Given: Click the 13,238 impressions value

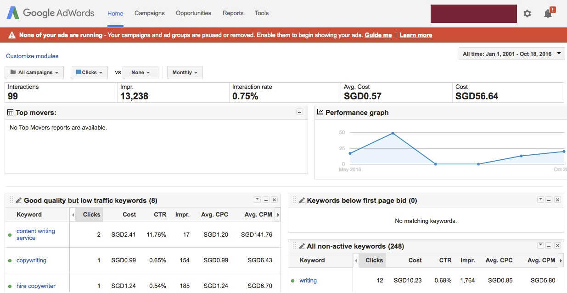Looking at the screenshot, I should pos(134,96).
